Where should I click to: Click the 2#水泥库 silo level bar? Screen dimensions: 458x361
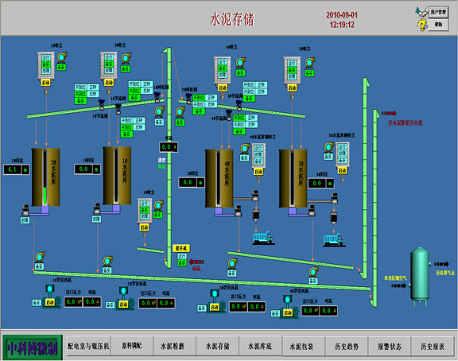(45, 177)
